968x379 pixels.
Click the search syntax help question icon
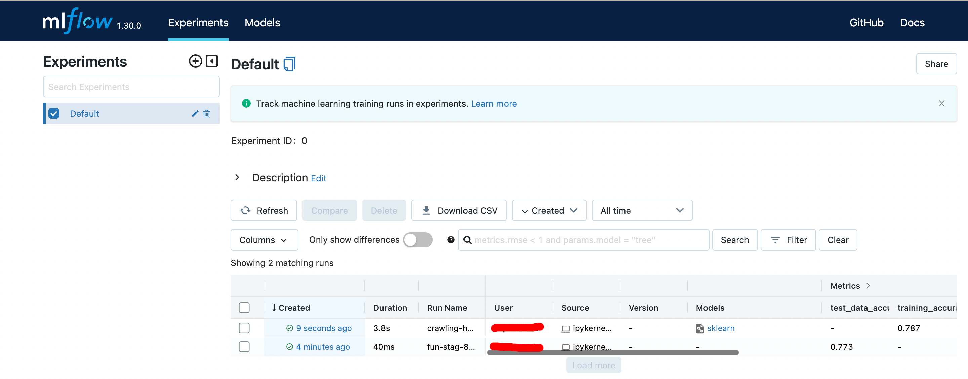(451, 240)
